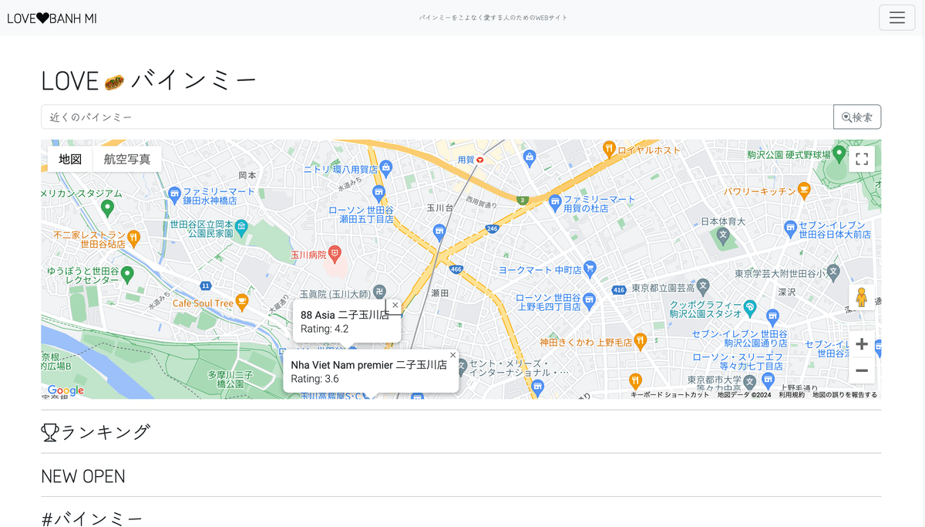The width and height of the screenshot is (925, 527).
Task: Click the ファミリーマート 鎌田水神橋店 marker
Action: (x=175, y=193)
